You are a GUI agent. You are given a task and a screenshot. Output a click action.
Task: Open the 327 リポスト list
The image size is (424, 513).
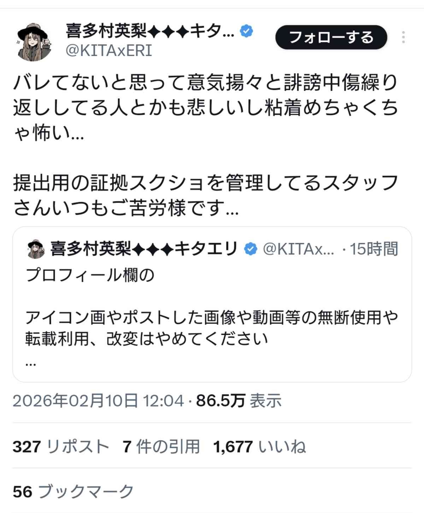pyautogui.click(x=61, y=447)
